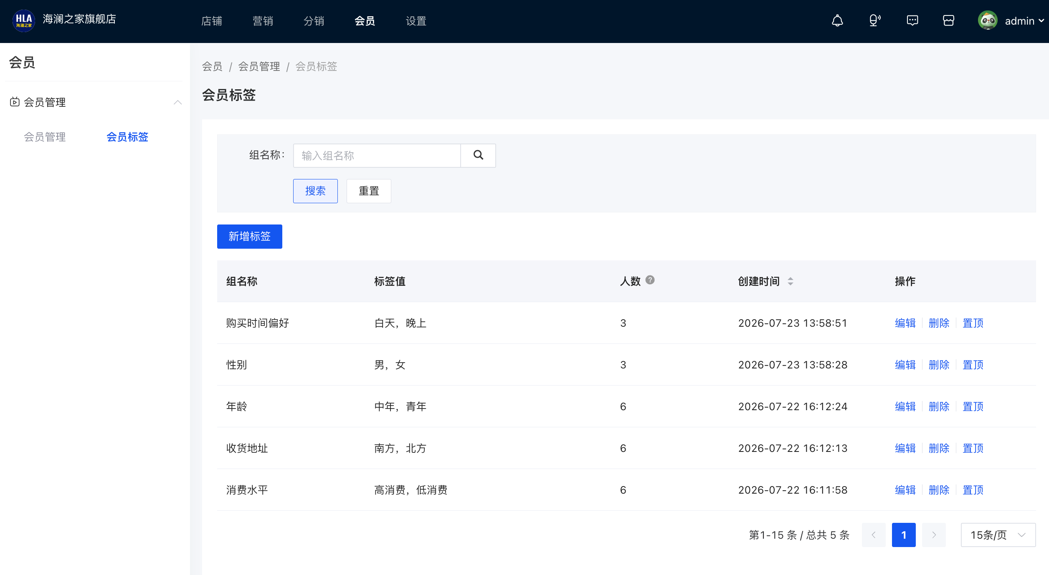1049x575 pixels.
Task: Delete the 消费水平 tag group
Action: (x=939, y=490)
